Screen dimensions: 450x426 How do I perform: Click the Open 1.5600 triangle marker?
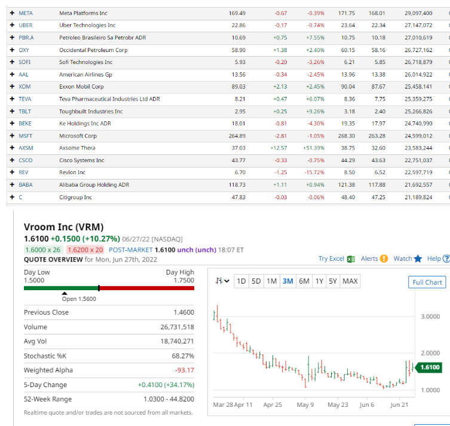click(x=65, y=293)
